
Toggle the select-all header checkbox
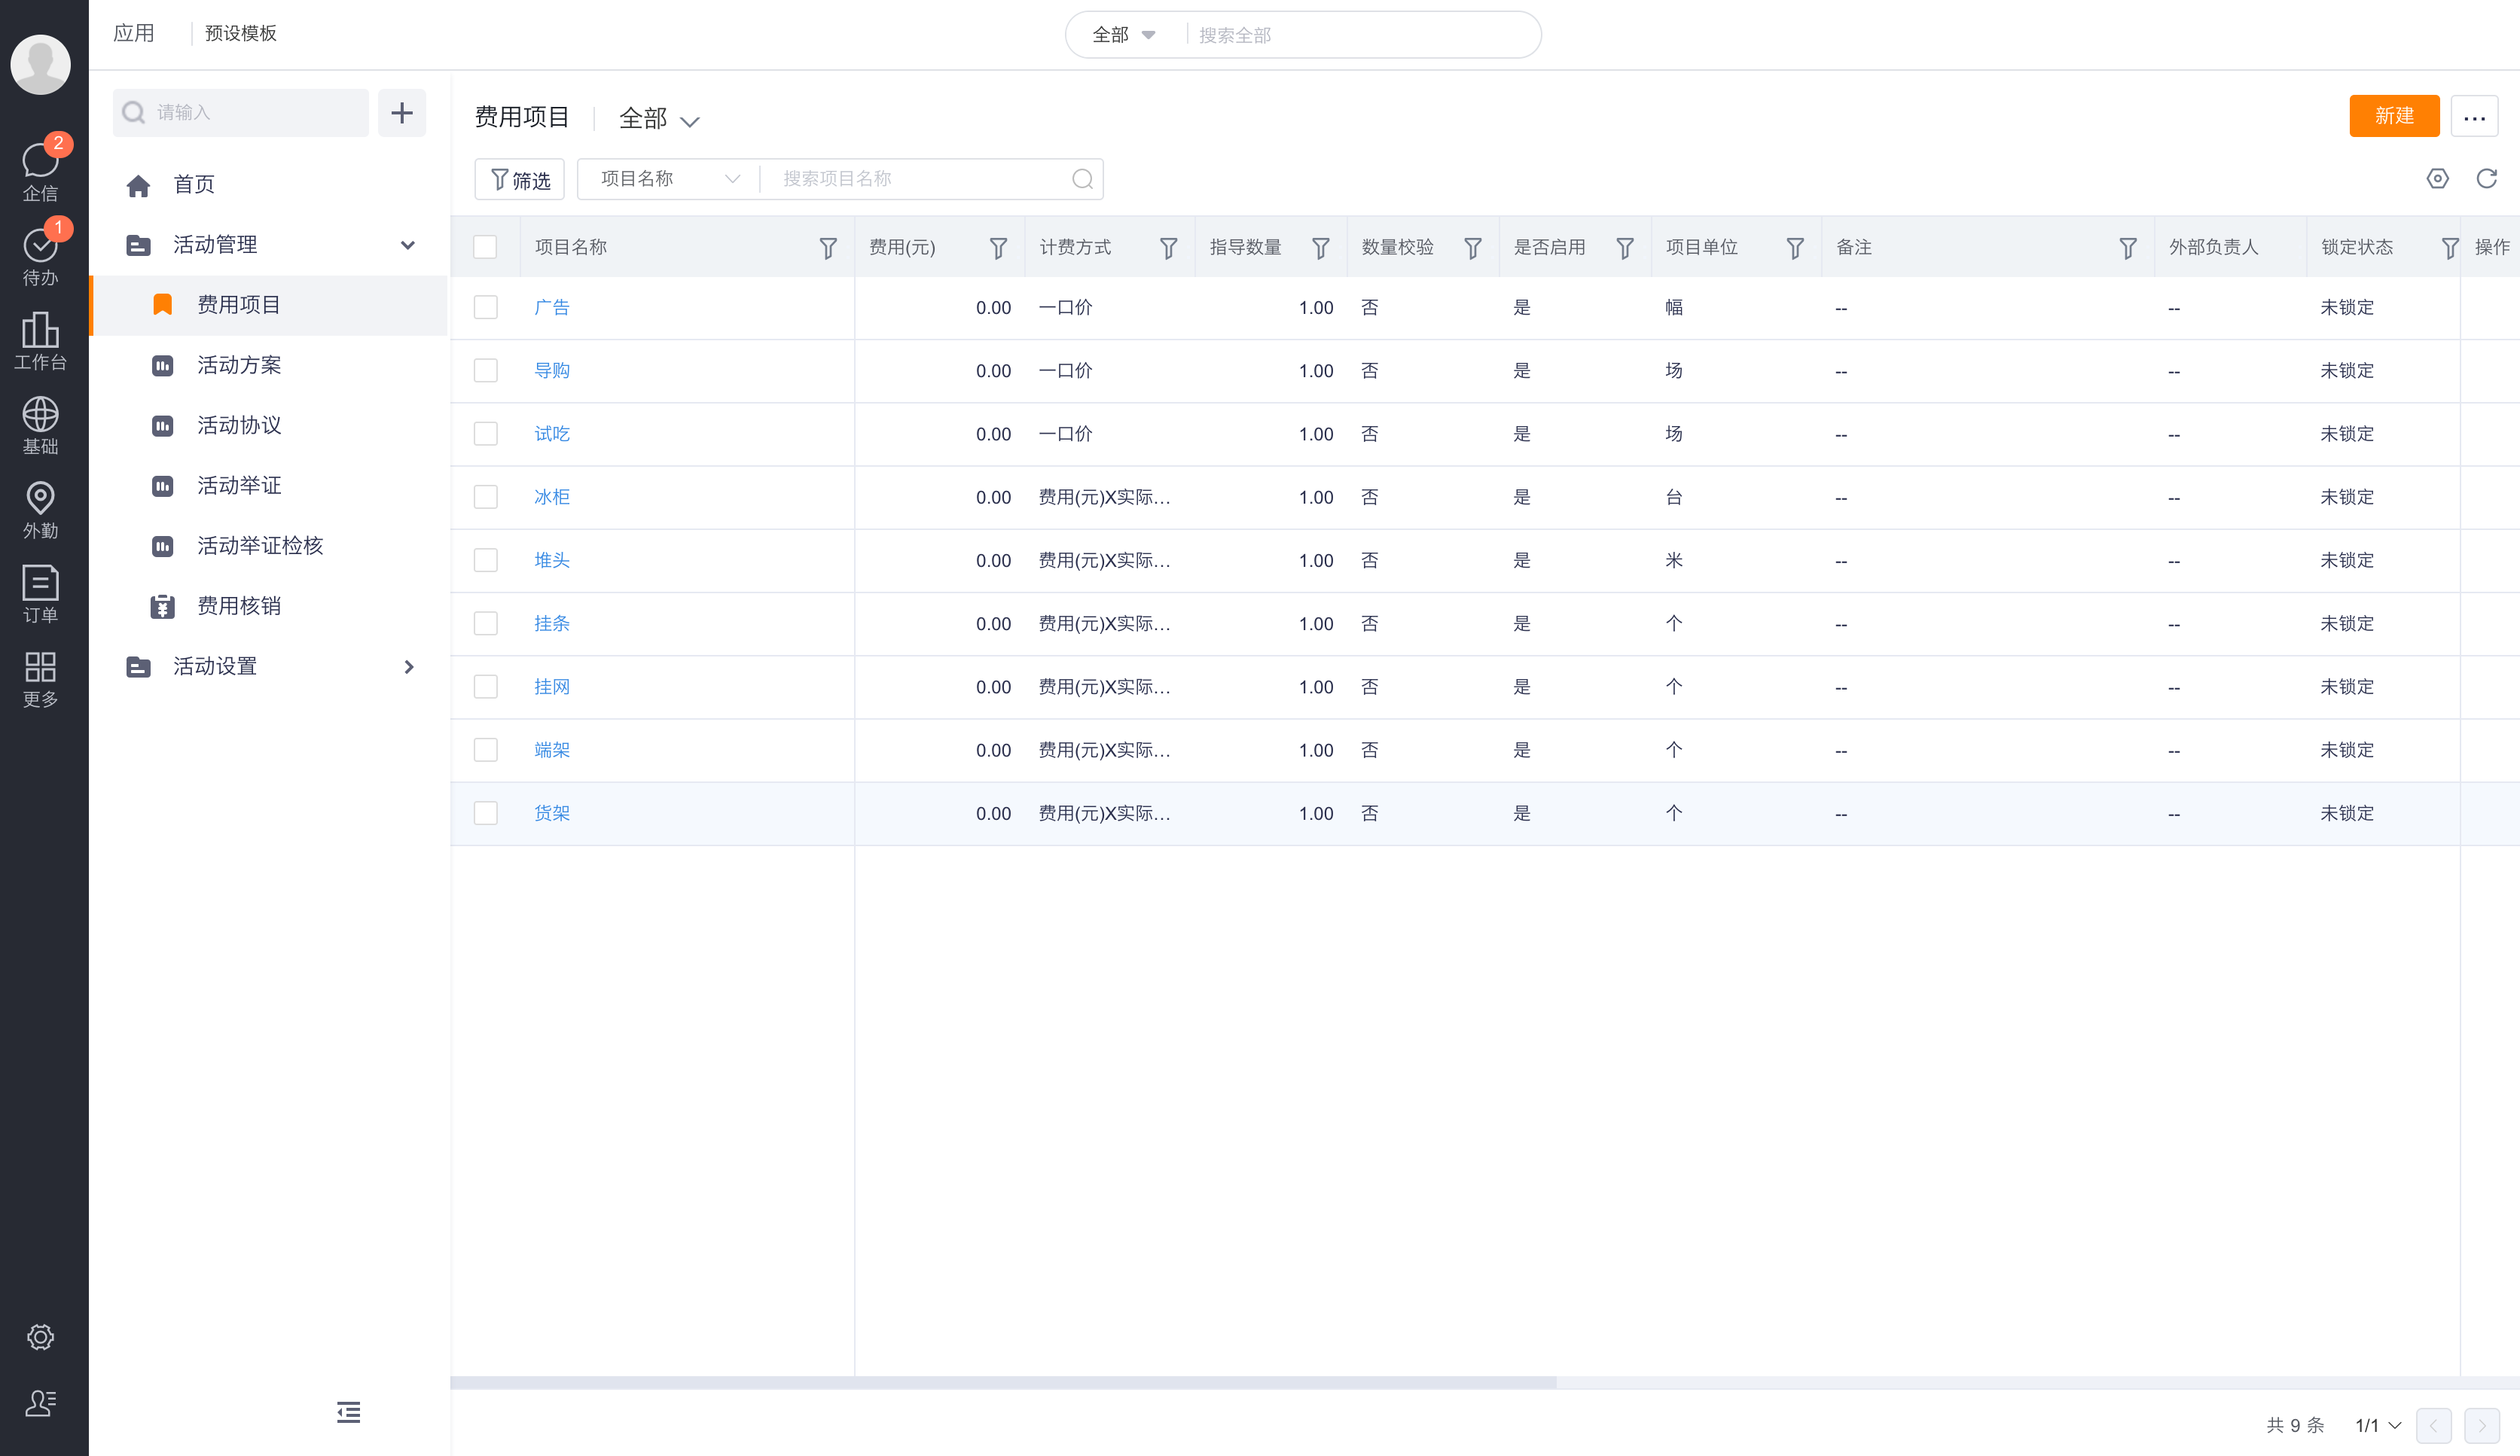point(485,247)
